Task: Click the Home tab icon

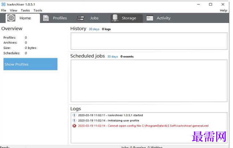Action: tap(11, 18)
